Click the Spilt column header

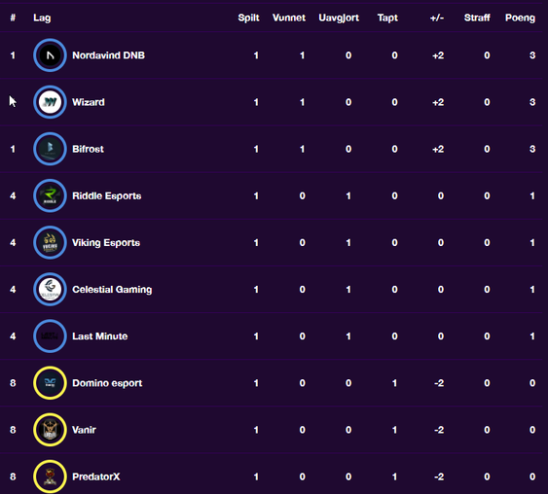pyautogui.click(x=248, y=18)
